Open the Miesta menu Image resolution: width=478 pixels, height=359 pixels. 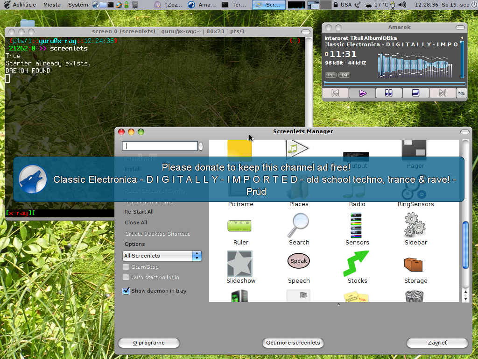[x=52, y=5]
